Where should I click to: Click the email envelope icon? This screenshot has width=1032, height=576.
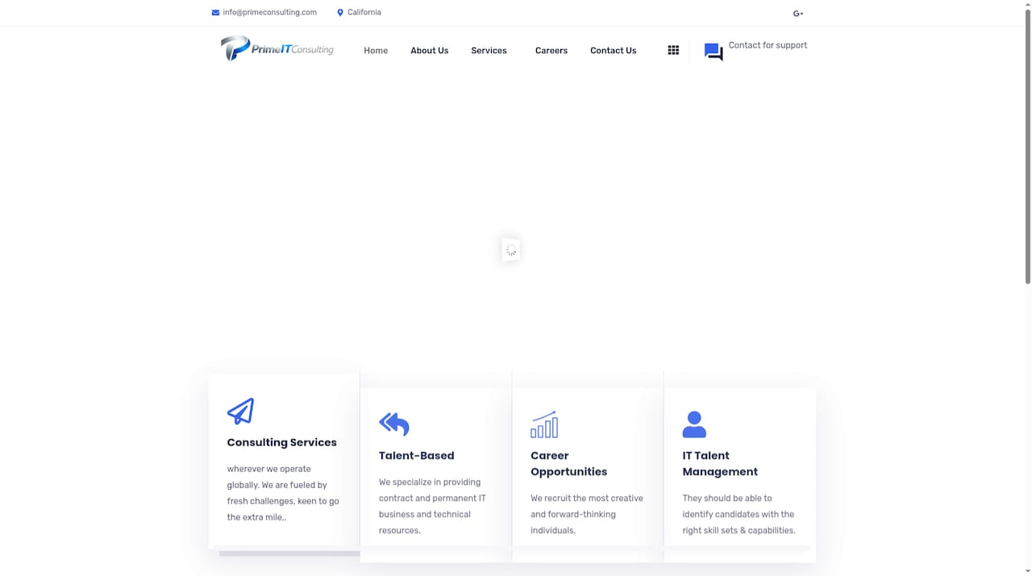215,13
